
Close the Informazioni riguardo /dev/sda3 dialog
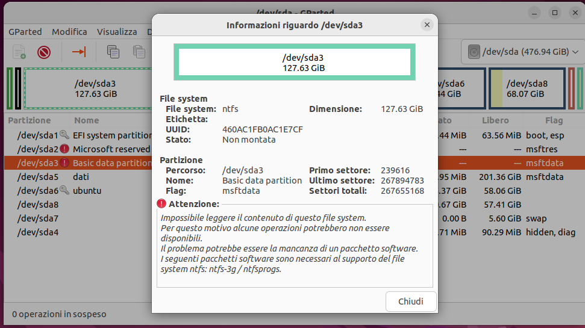(427, 25)
